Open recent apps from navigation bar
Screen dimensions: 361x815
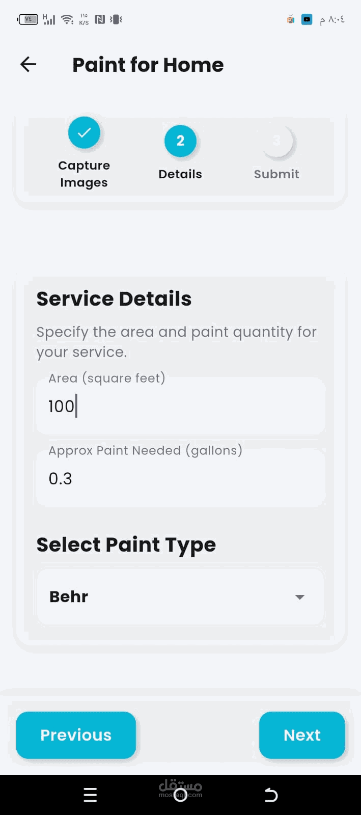click(90, 795)
